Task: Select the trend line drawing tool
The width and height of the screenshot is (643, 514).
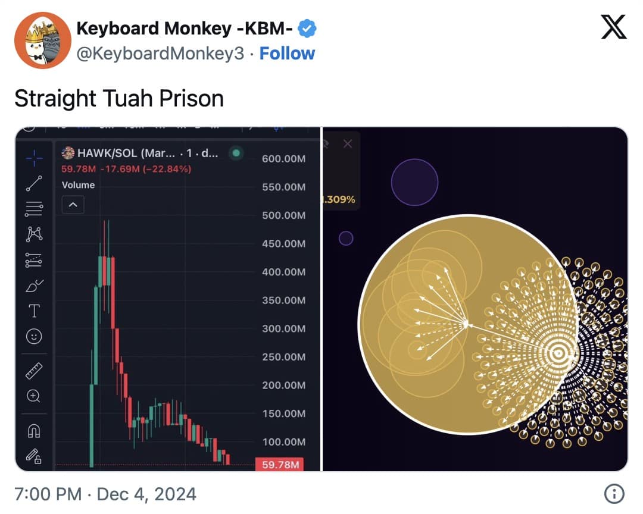Action: [x=35, y=183]
